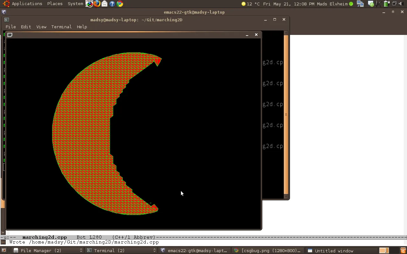
Task: Click the crescent mesh's upper tip
Action: 158,60
